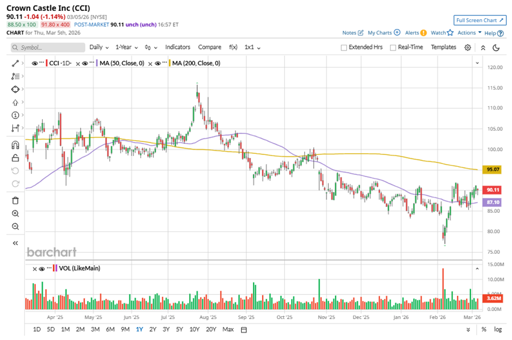Screen dimensions: 512x340
Task: Select the 5Y time range
Action: 179,330
